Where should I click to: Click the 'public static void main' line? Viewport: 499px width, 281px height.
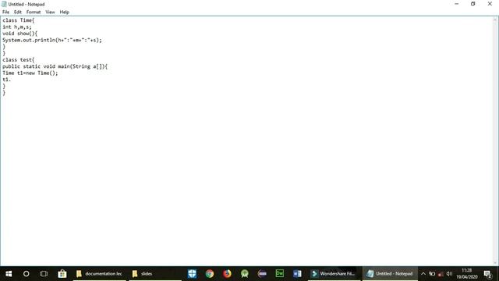pos(55,66)
